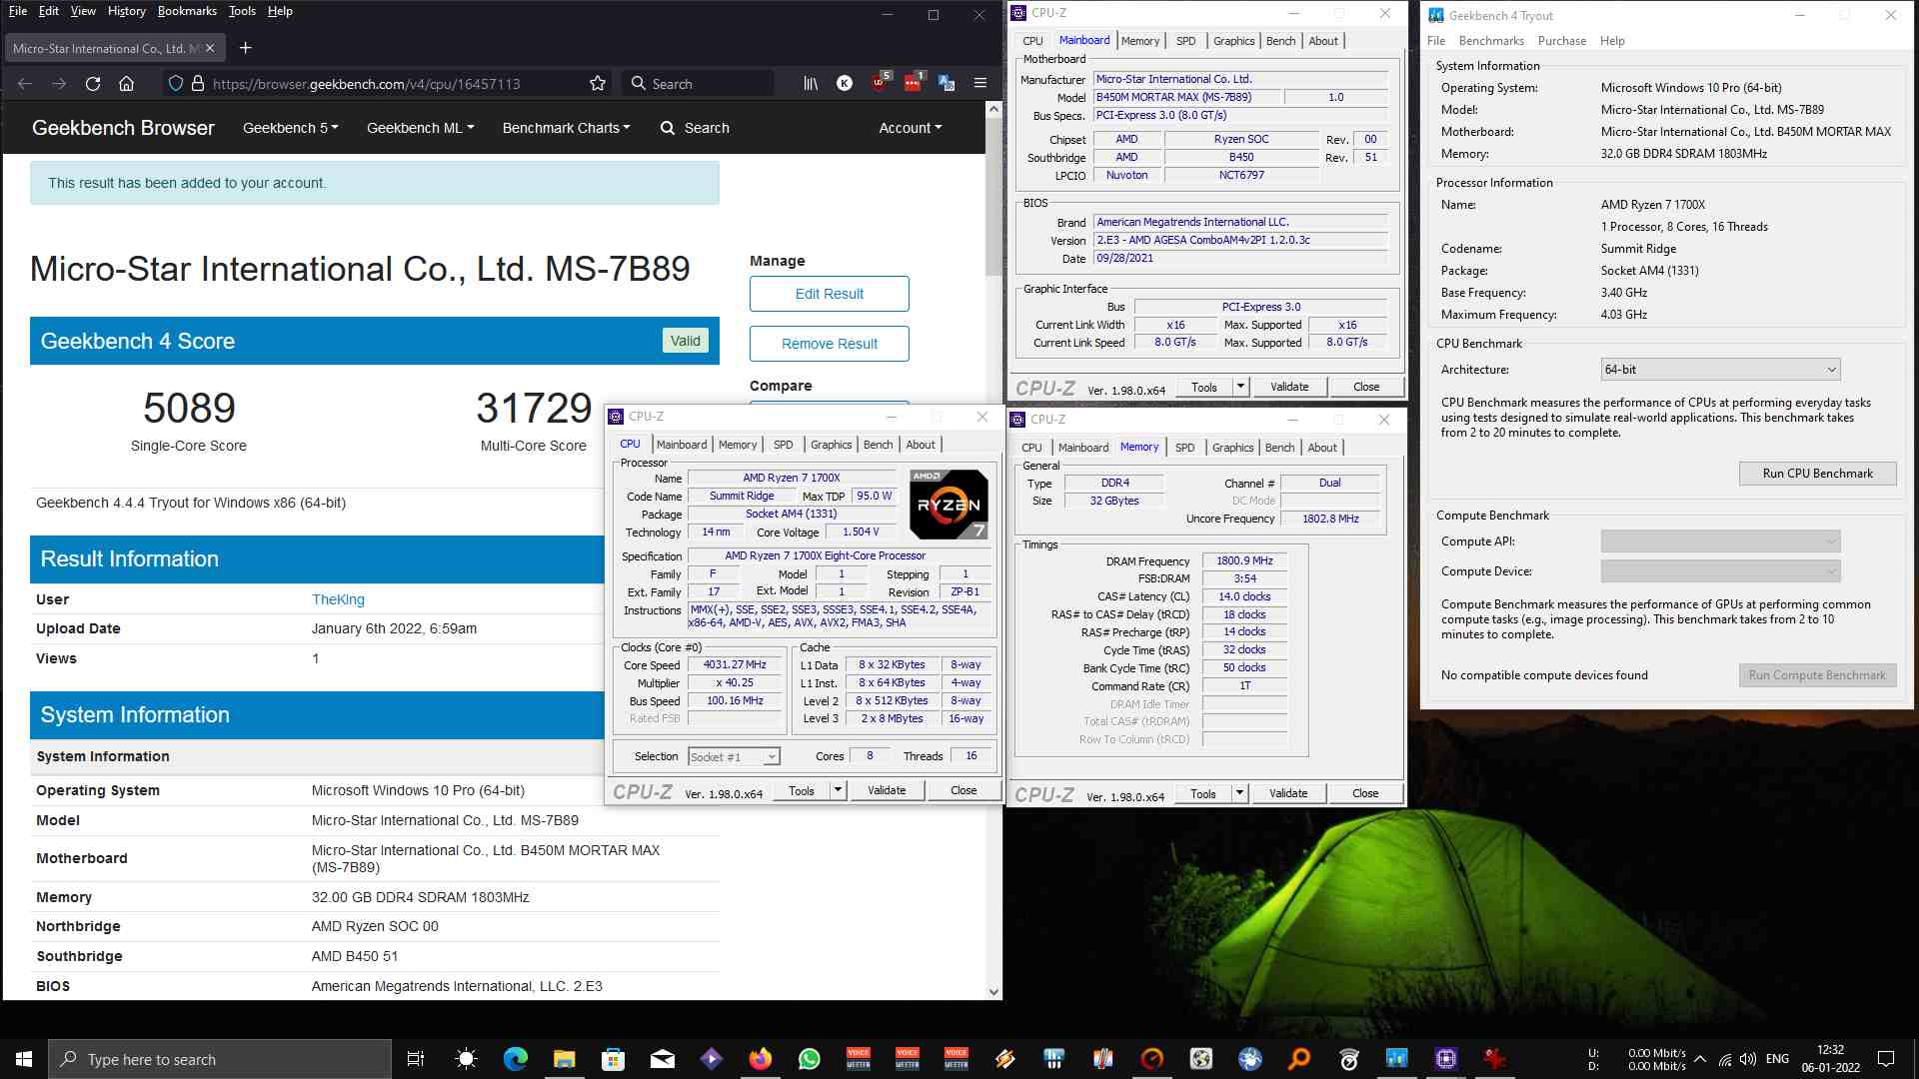Bookmark this page with the star icon
The height and width of the screenshot is (1079, 1919).
(598, 84)
